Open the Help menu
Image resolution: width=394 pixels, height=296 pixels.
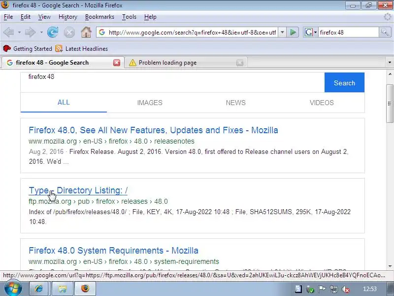(150, 17)
